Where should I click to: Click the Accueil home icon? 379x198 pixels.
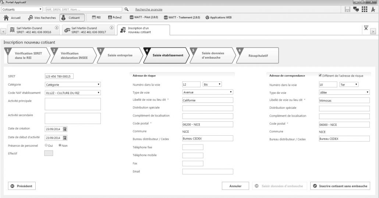click(7, 18)
